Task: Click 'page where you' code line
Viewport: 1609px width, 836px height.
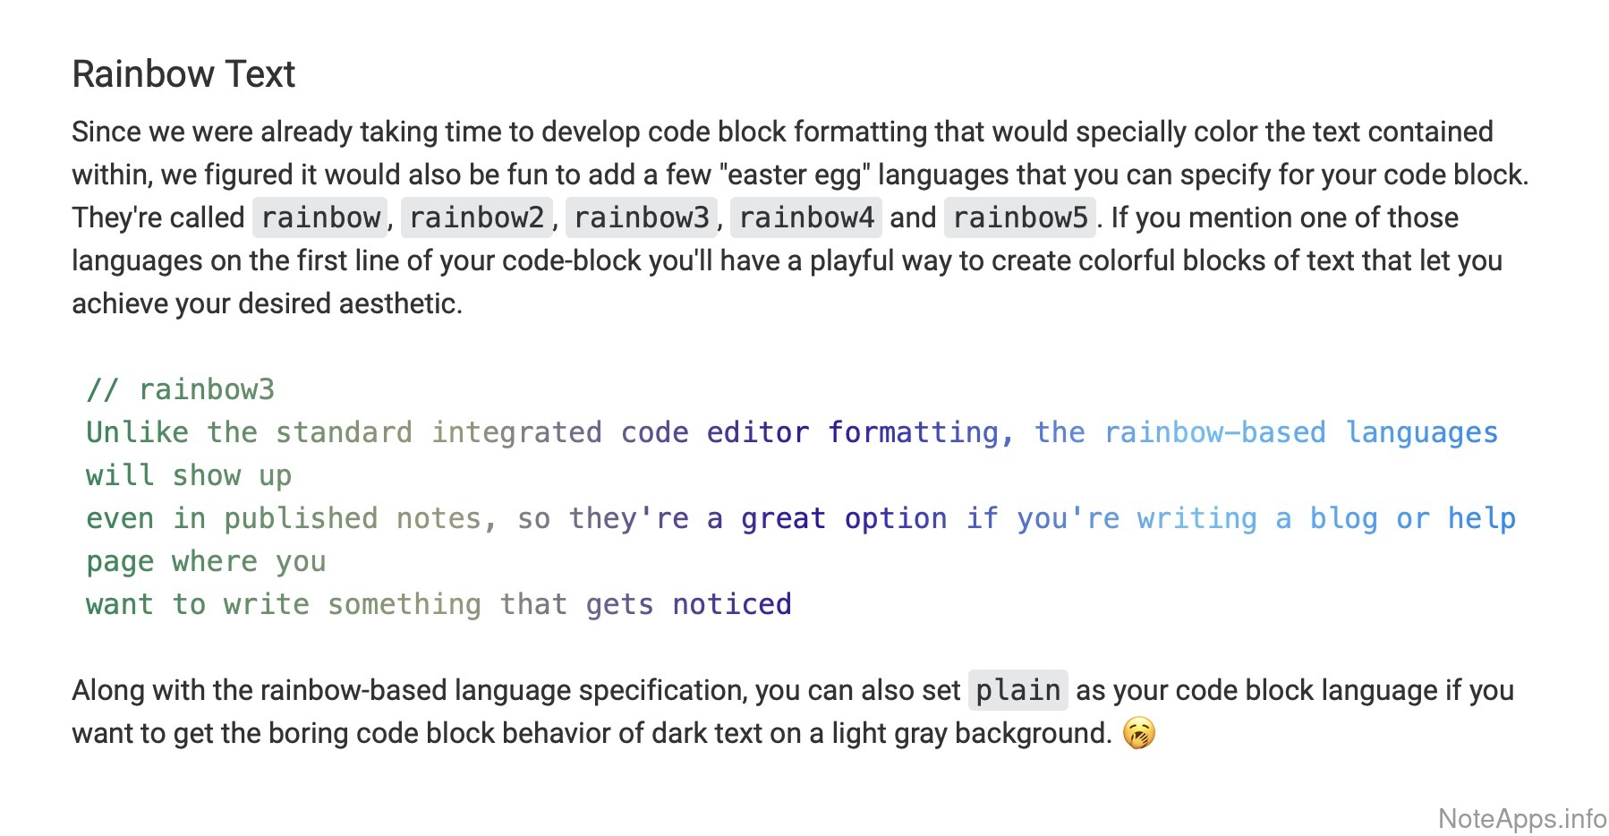Action: [x=206, y=561]
